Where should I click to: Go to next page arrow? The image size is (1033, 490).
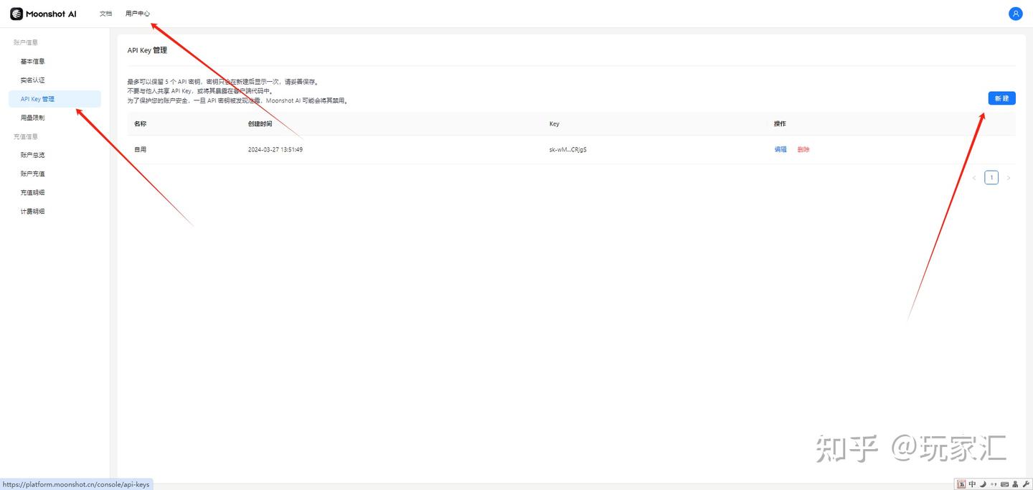(x=1008, y=178)
